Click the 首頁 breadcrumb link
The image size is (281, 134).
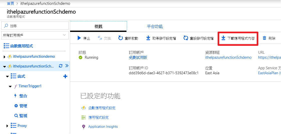(11, 3)
